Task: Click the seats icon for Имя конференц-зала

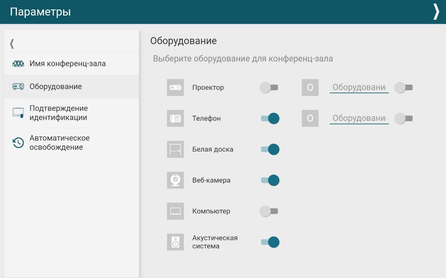Action: pos(18,64)
